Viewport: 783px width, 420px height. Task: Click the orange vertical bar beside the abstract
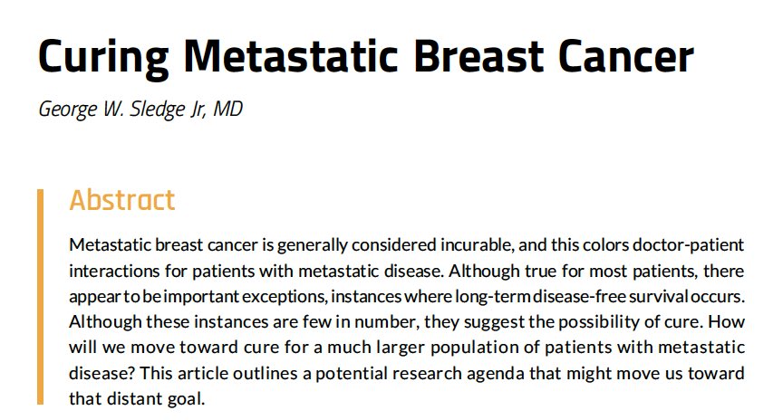[41, 297]
